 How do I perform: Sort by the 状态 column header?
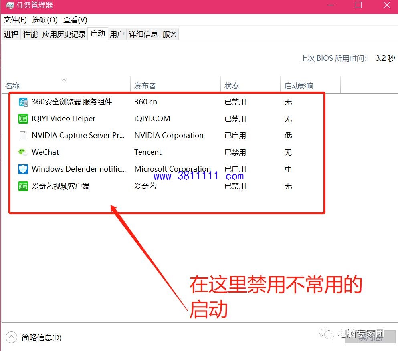tap(250, 86)
